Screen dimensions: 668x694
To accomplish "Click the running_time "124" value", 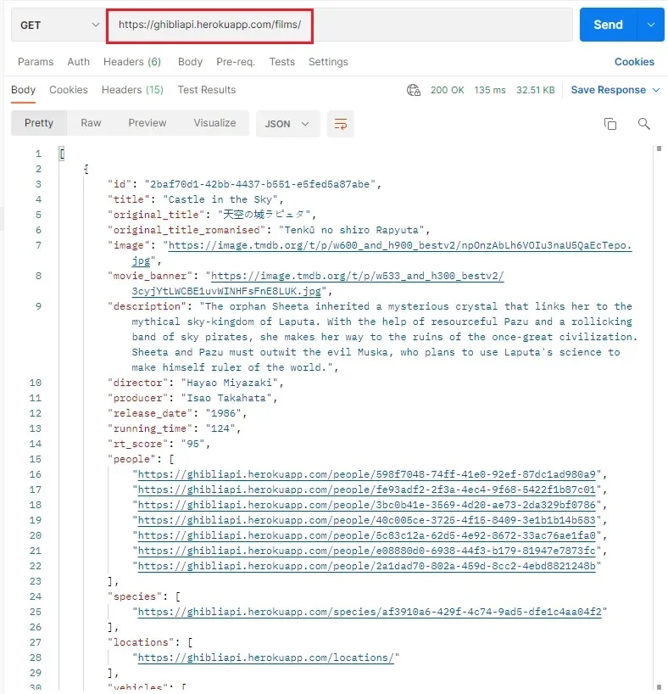I will point(220,428).
